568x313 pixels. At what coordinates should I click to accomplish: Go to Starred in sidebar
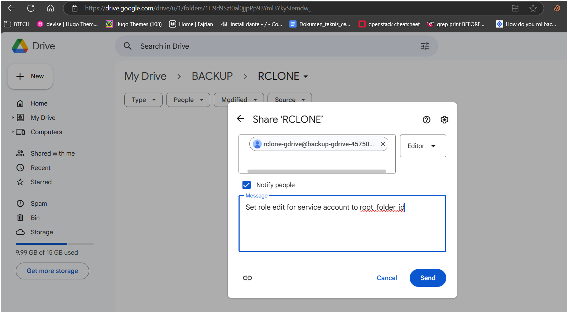(41, 182)
